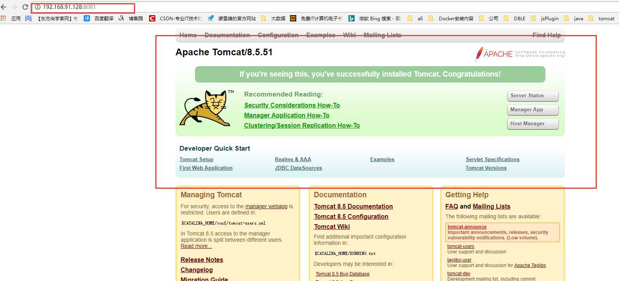Open the tomcat bookmark folder
619x281 pixels.
pyautogui.click(x=601, y=18)
